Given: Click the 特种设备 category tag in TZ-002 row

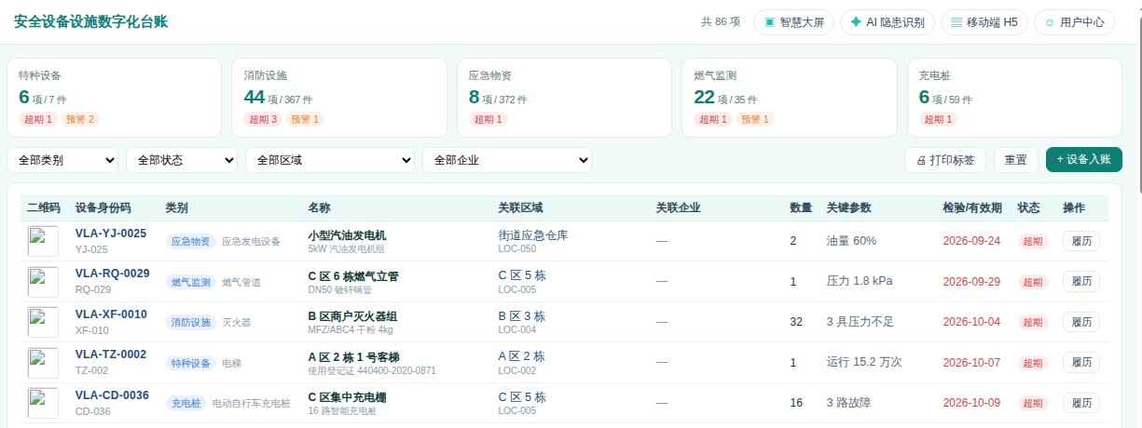Looking at the screenshot, I should 191,363.
